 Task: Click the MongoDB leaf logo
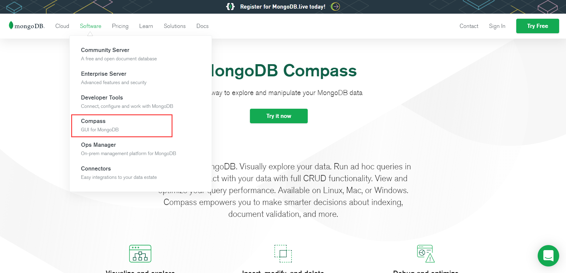27,26
